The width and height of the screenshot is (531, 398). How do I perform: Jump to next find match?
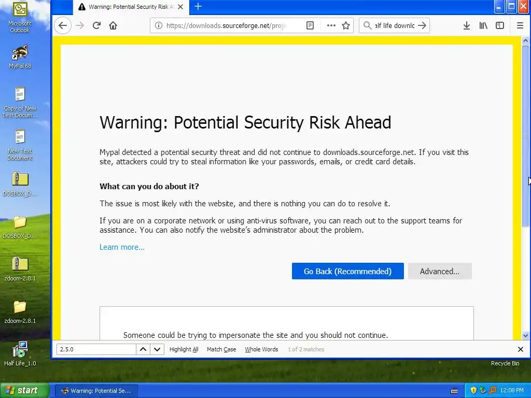pos(157,349)
